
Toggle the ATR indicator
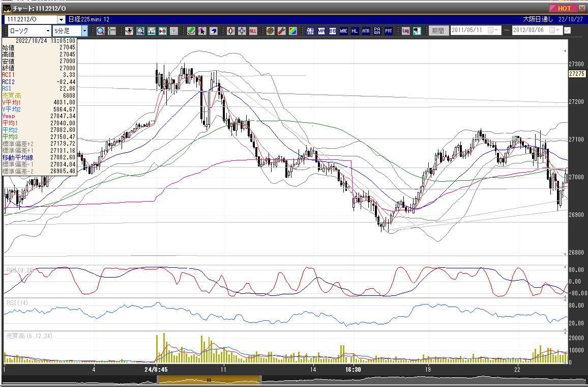click(366, 31)
